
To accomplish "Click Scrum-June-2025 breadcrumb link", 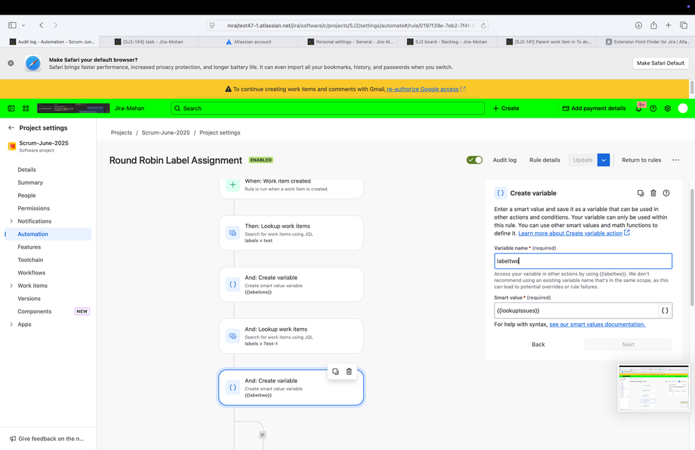I will click(x=166, y=132).
